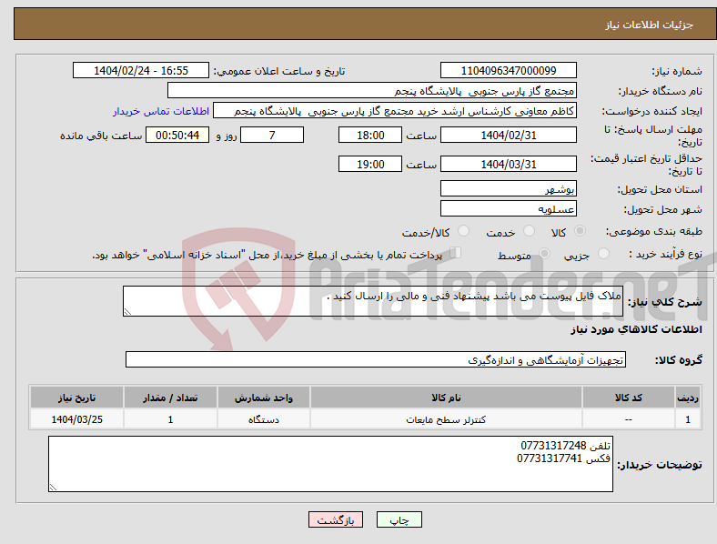
Task: Select the کالا radio button
Action: coord(580,231)
